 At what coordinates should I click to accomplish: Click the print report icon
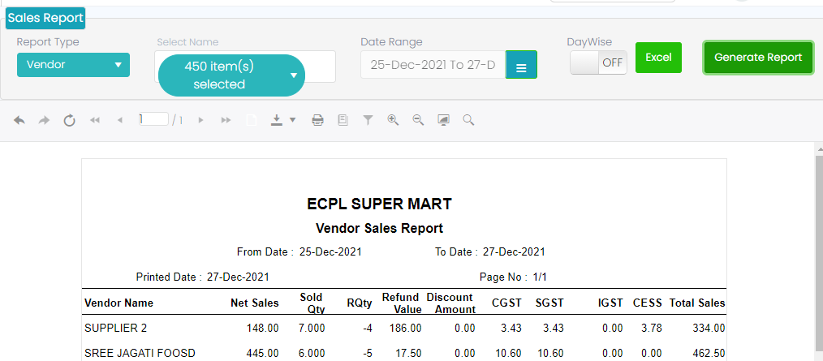click(318, 120)
